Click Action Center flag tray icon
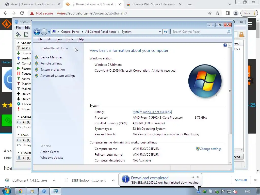 pos(223,191)
